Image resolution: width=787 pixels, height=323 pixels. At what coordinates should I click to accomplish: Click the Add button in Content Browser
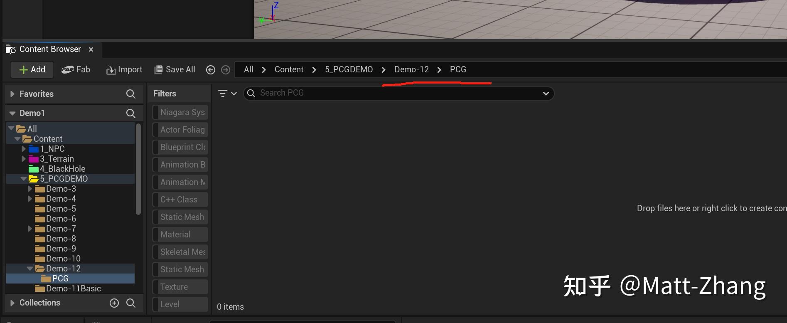32,69
